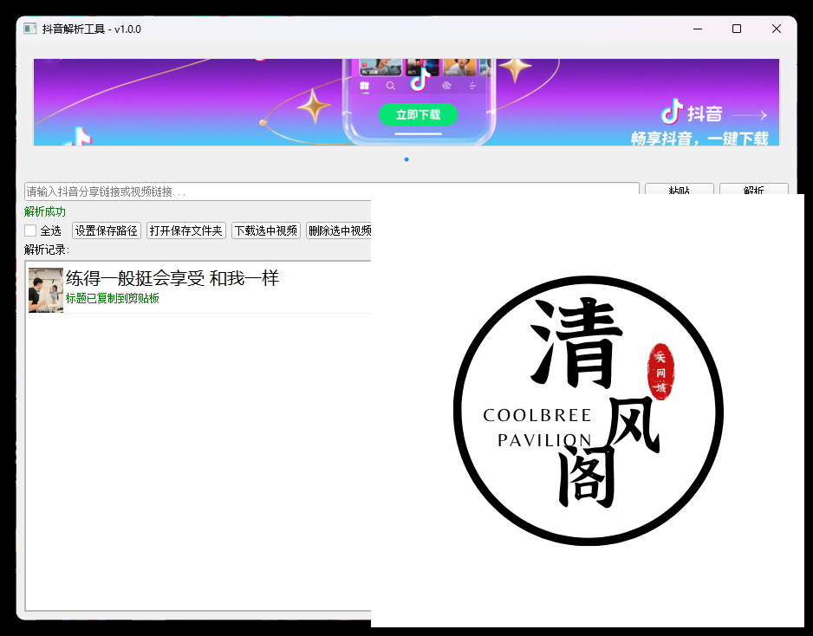Screen dimensions: 813x636
Task: Minimize the 抖音解析工具 window
Action: [698, 29]
